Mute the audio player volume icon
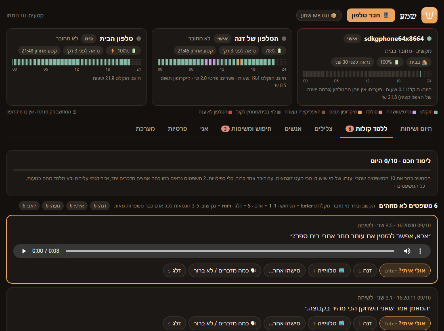The width and height of the screenshot is (444, 331). 407,251
